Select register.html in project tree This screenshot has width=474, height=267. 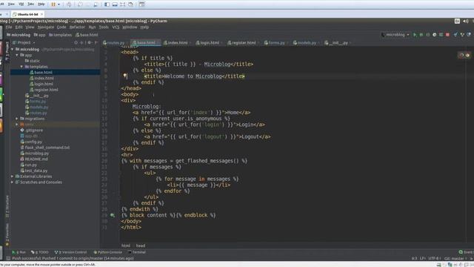click(x=44, y=90)
